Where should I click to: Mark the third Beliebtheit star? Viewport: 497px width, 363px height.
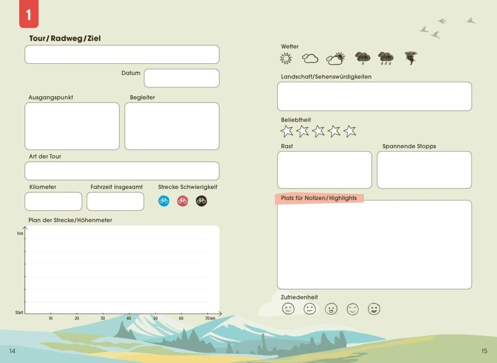point(318,131)
